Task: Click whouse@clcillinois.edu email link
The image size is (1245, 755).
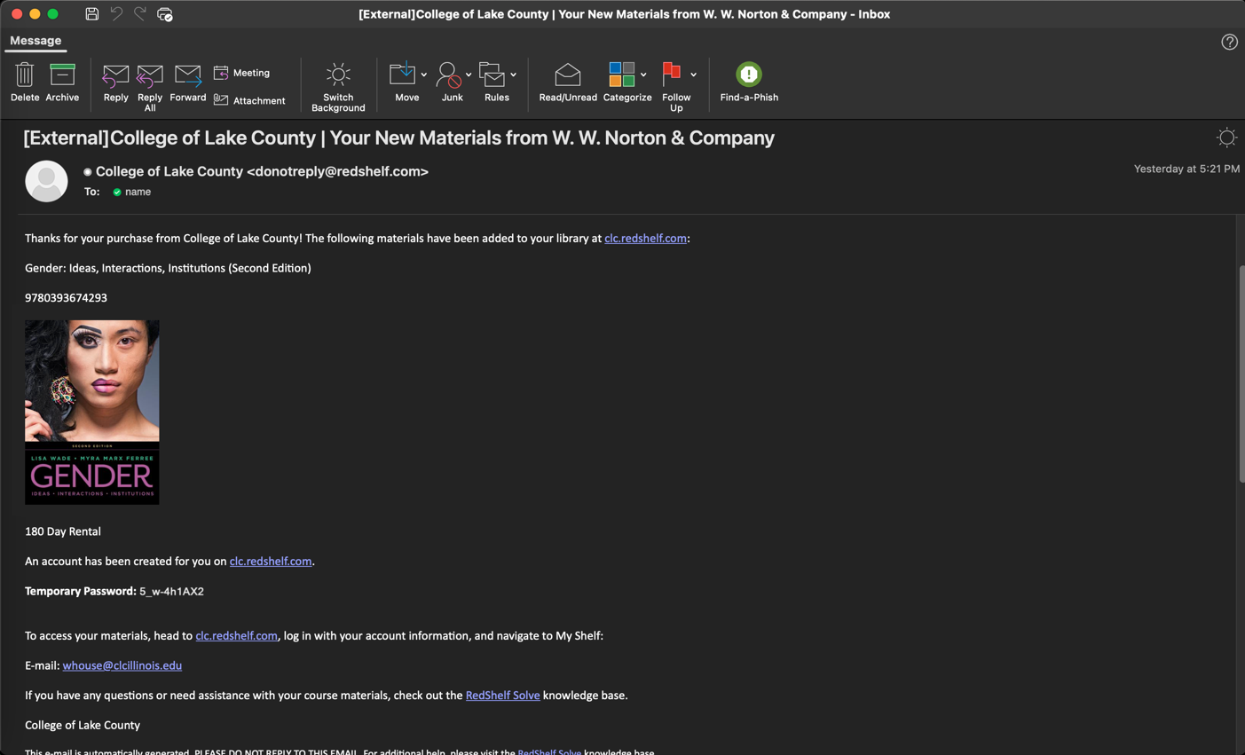Action: point(122,665)
